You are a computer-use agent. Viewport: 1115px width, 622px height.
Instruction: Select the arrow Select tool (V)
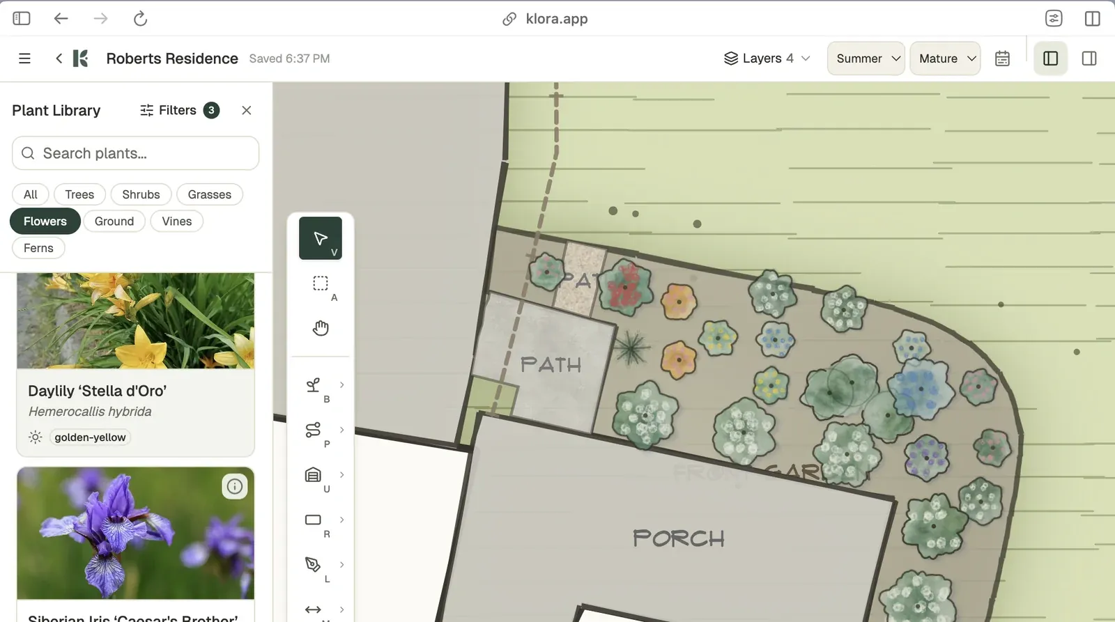pos(320,238)
